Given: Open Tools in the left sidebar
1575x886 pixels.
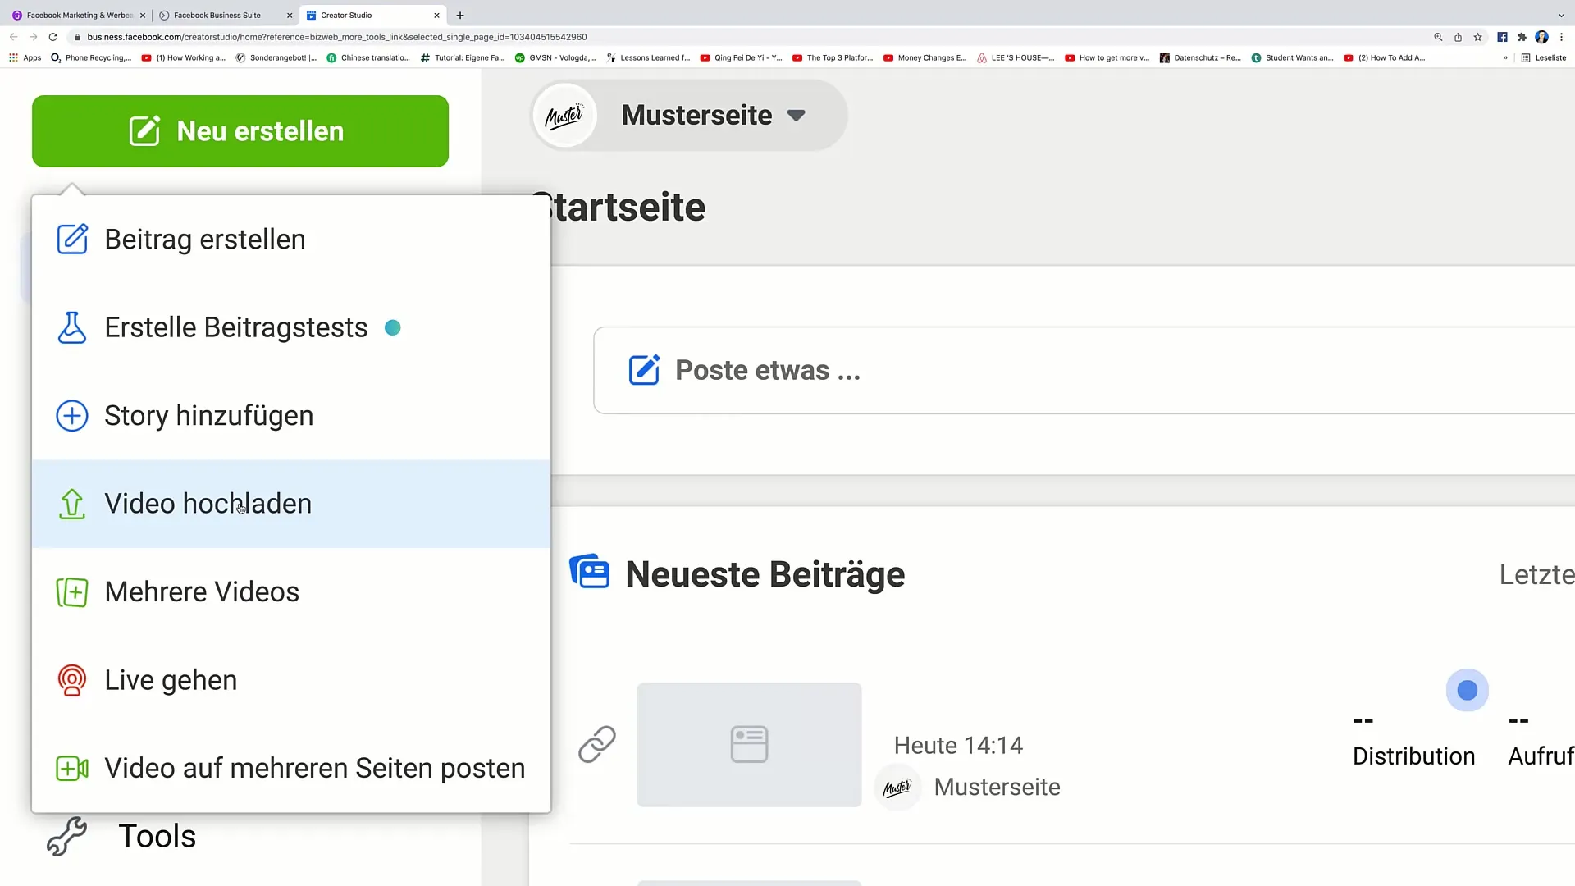Looking at the screenshot, I should click(157, 836).
